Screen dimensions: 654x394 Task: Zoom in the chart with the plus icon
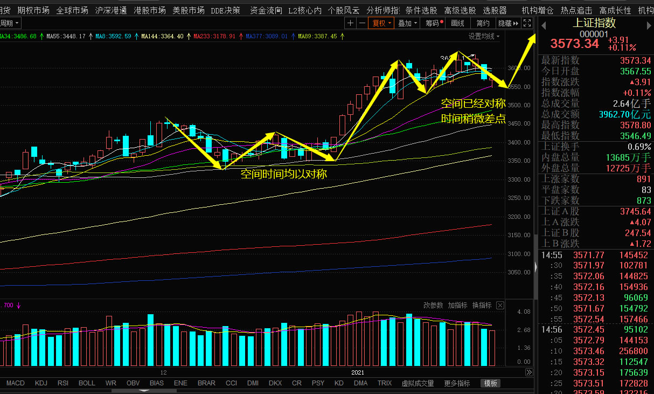(x=351, y=23)
